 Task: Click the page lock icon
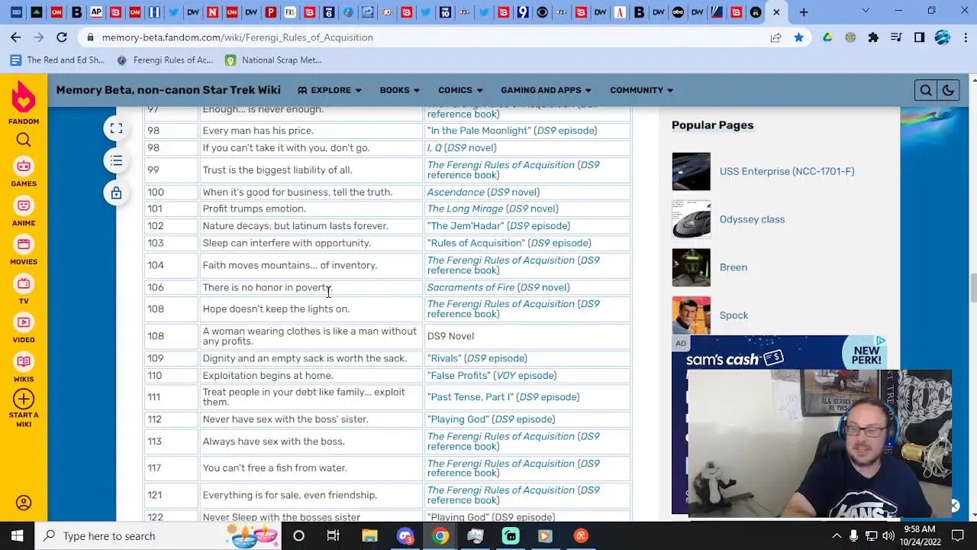point(116,193)
